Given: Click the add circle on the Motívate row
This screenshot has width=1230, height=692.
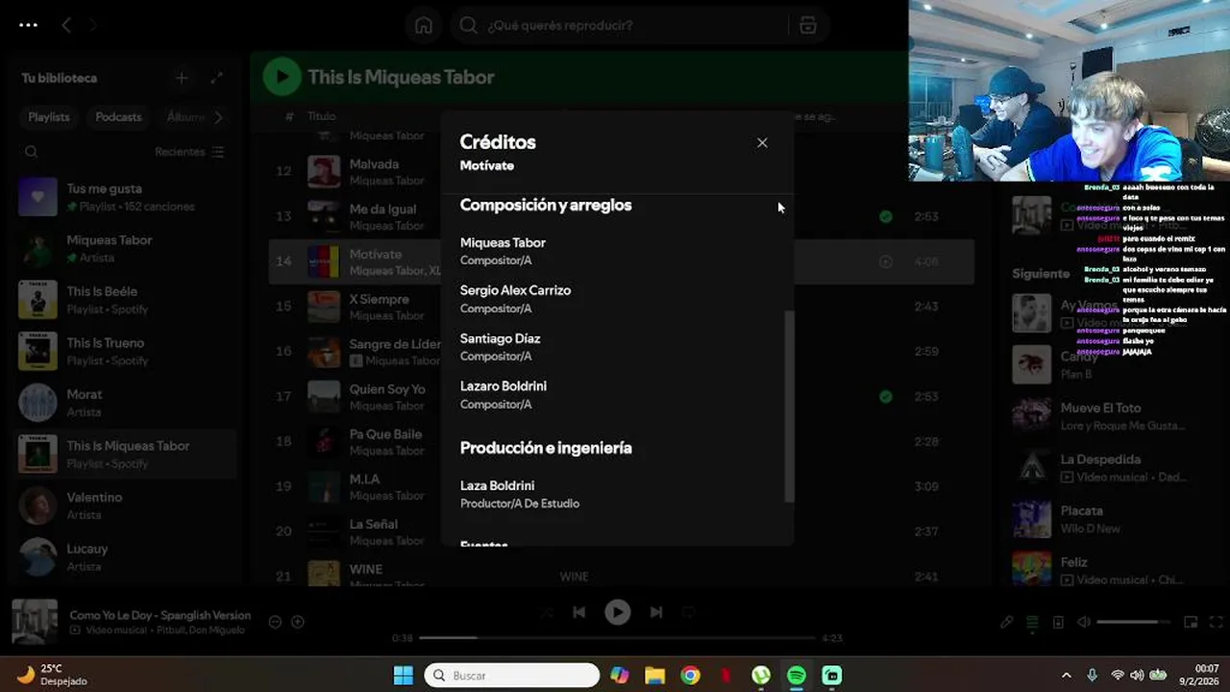Looking at the screenshot, I should tap(886, 261).
